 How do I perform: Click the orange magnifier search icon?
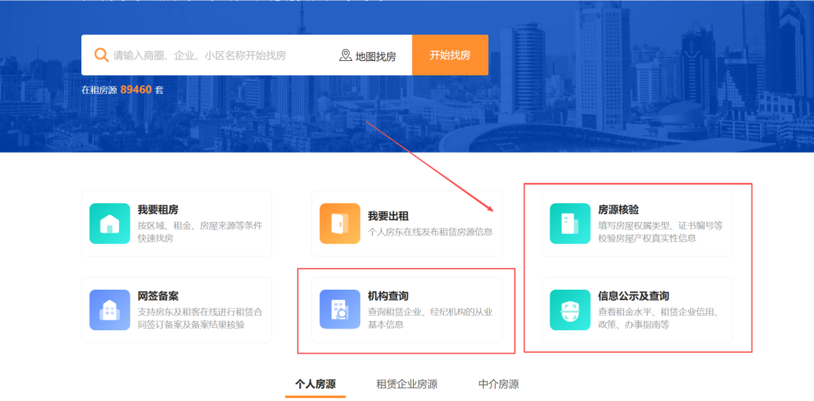tap(101, 55)
